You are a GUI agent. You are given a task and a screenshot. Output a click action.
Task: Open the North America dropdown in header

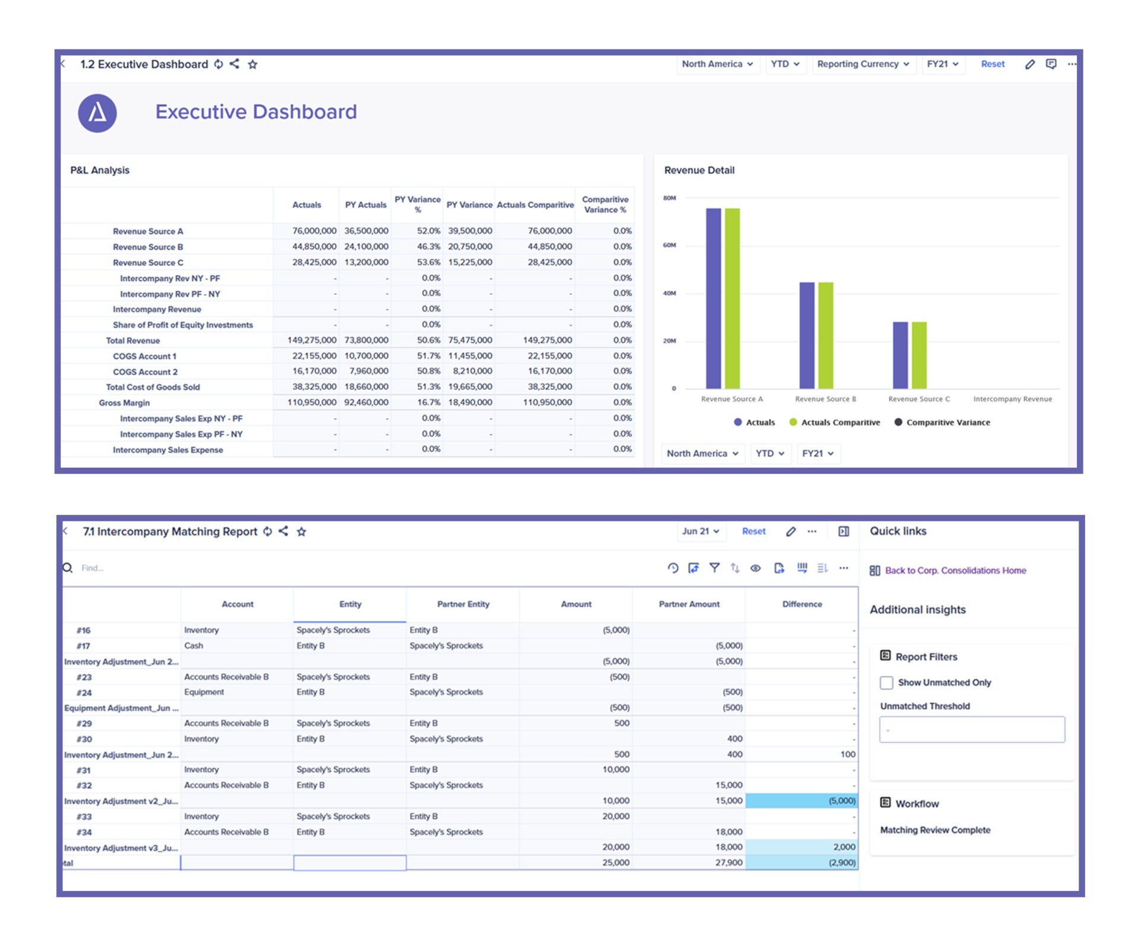tap(717, 64)
